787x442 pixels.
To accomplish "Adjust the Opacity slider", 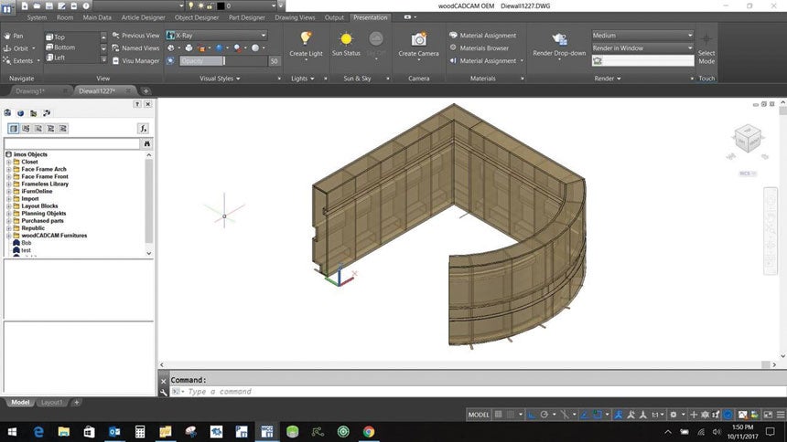I will 224,60.
